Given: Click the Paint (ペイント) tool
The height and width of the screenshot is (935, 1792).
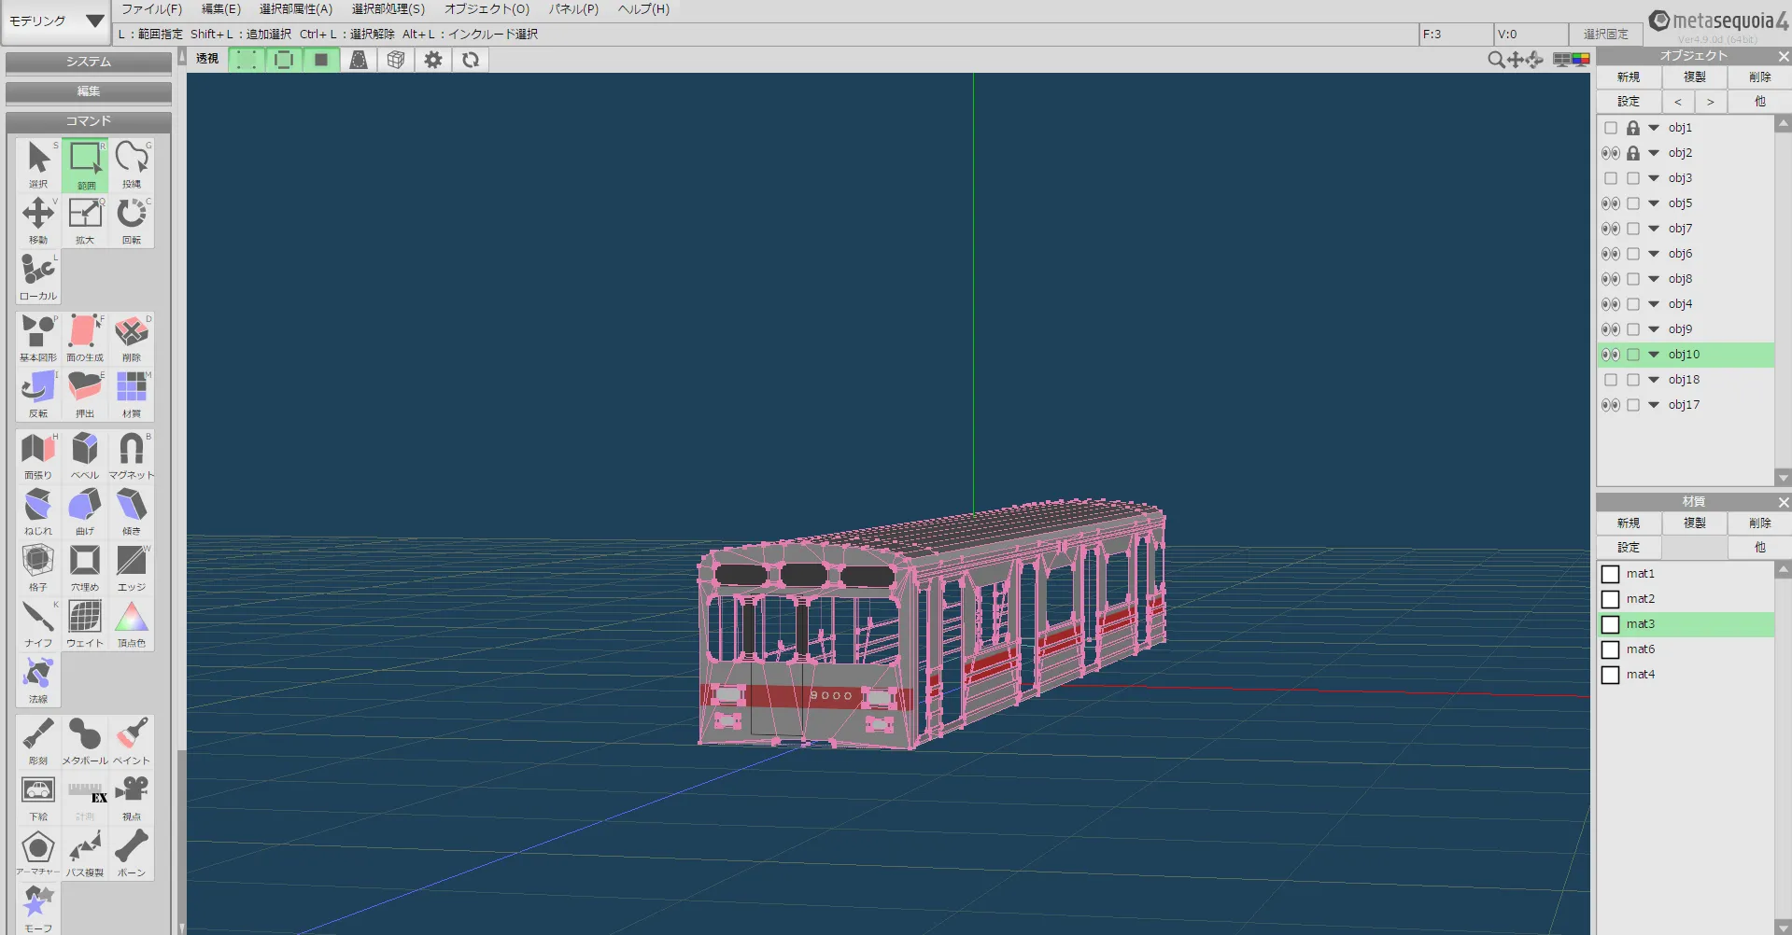Looking at the screenshot, I should pyautogui.click(x=132, y=740).
